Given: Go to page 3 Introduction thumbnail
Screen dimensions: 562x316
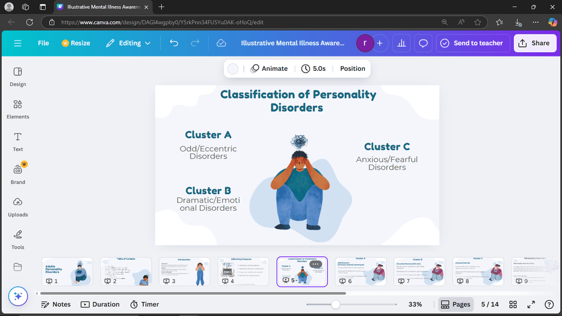Looking at the screenshot, I should 184,272.
